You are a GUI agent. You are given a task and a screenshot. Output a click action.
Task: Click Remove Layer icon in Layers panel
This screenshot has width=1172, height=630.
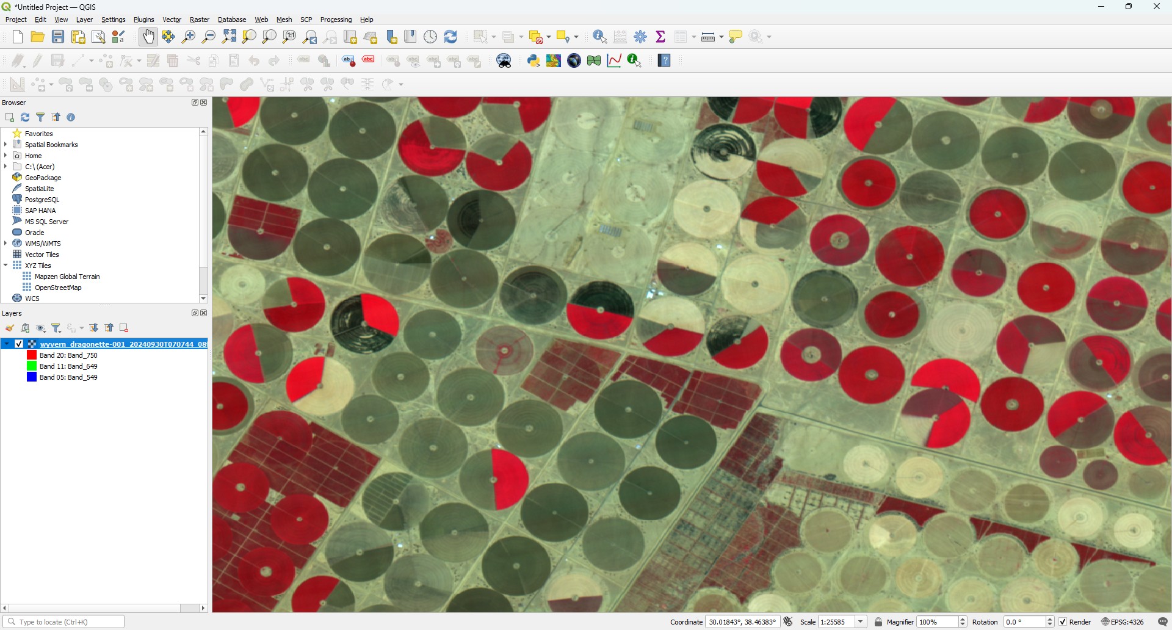point(125,328)
